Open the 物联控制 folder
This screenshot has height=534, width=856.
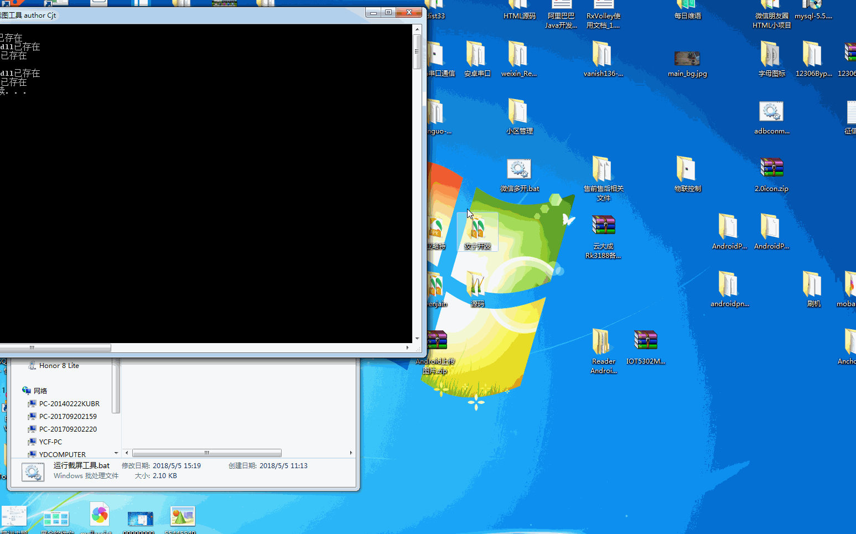pos(687,174)
